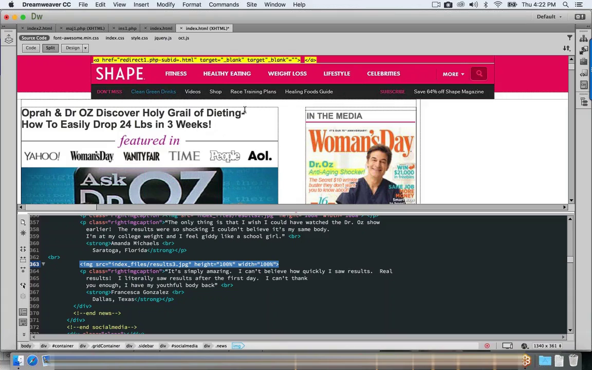
Task: Filter related files funnel icon
Action: coord(570,38)
